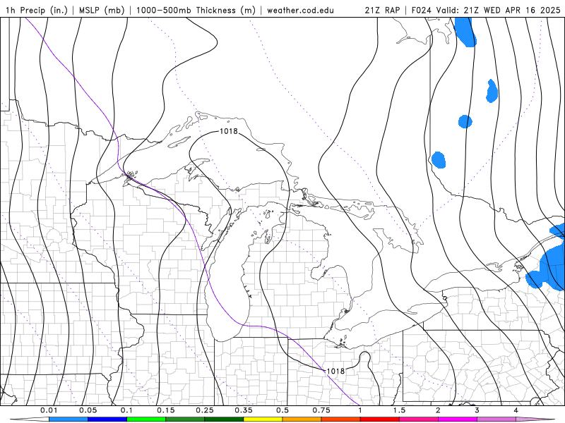The image size is (565, 423).
Task: Click the 0.01 legend value
Action: pos(49,410)
